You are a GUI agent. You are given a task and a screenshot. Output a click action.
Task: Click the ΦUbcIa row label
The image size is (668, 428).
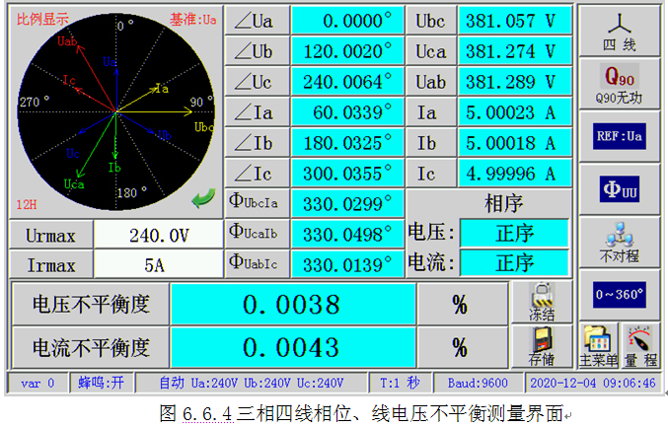pyautogui.click(x=258, y=204)
